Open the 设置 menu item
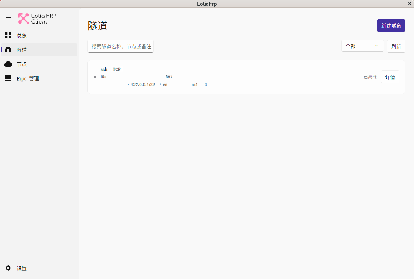The image size is (414, 279). click(x=39, y=268)
